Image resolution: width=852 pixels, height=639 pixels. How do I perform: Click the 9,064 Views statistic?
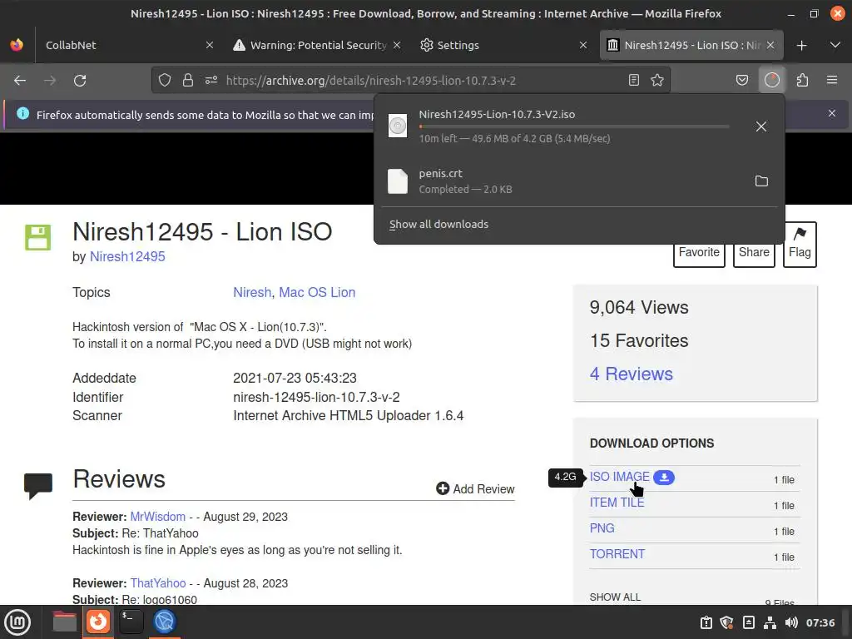coord(639,308)
